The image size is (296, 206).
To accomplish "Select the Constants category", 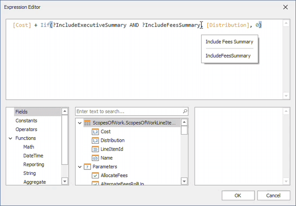I will 26,120.
